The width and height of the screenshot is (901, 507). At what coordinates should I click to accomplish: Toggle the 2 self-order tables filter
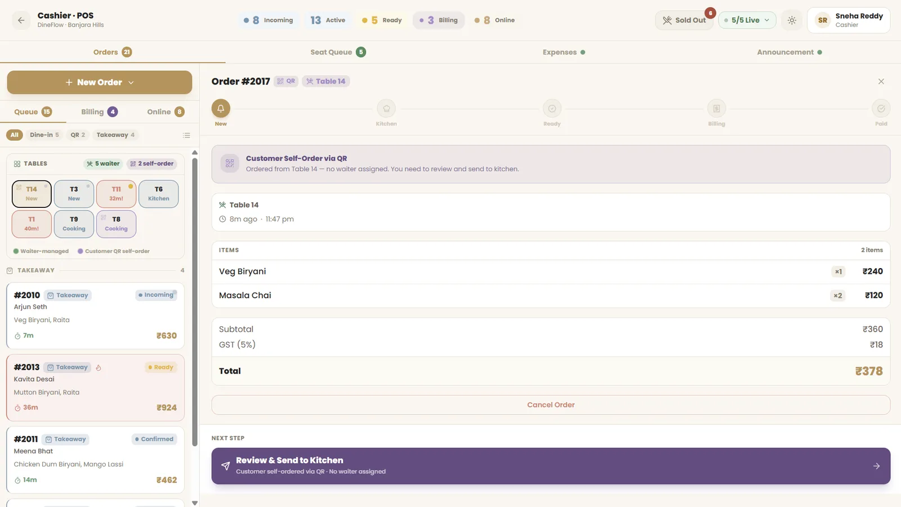coord(152,164)
